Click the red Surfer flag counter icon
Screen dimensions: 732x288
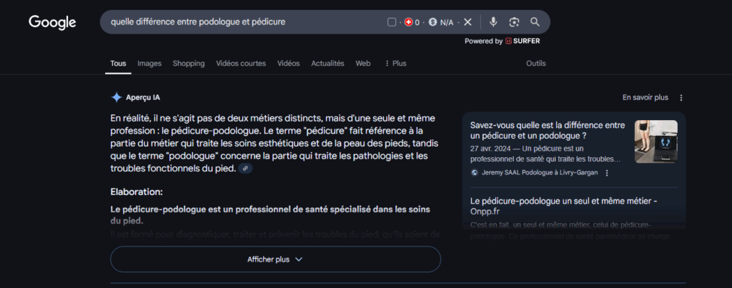point(408,22)
